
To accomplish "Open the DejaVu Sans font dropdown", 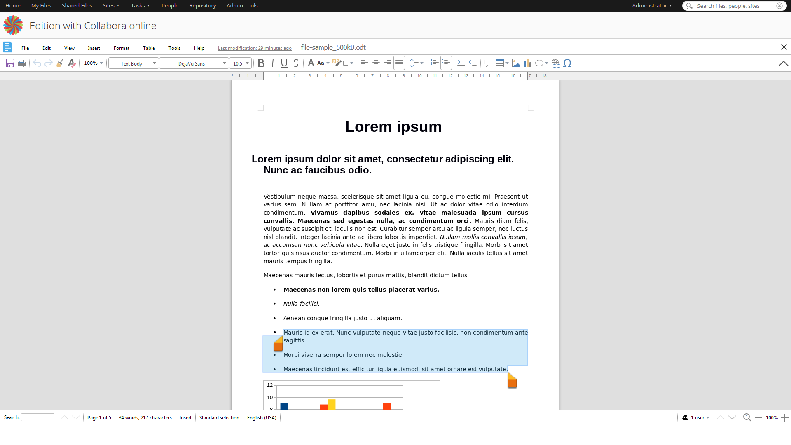I will (x=194, y=63).
